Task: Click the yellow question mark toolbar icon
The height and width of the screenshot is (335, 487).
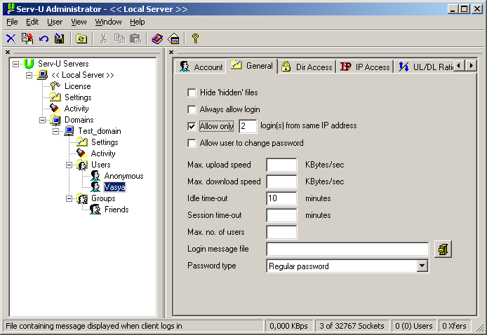Action: click(196, 39)
